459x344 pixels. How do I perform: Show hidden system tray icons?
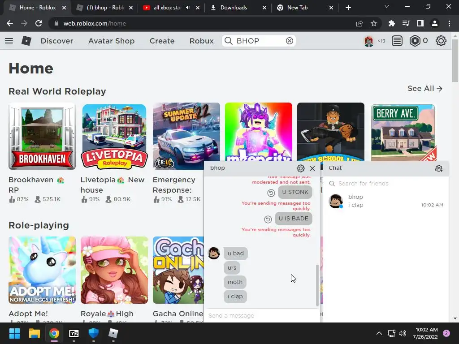379,333
